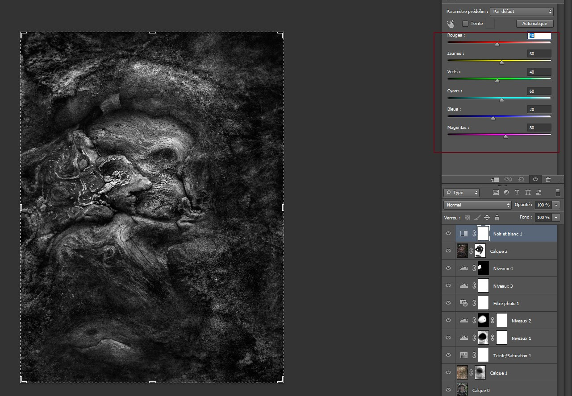This screenshot has height=396, width=572.
Task: Expand the Opacité value dropdown arrow
Action: coord(556,205)
